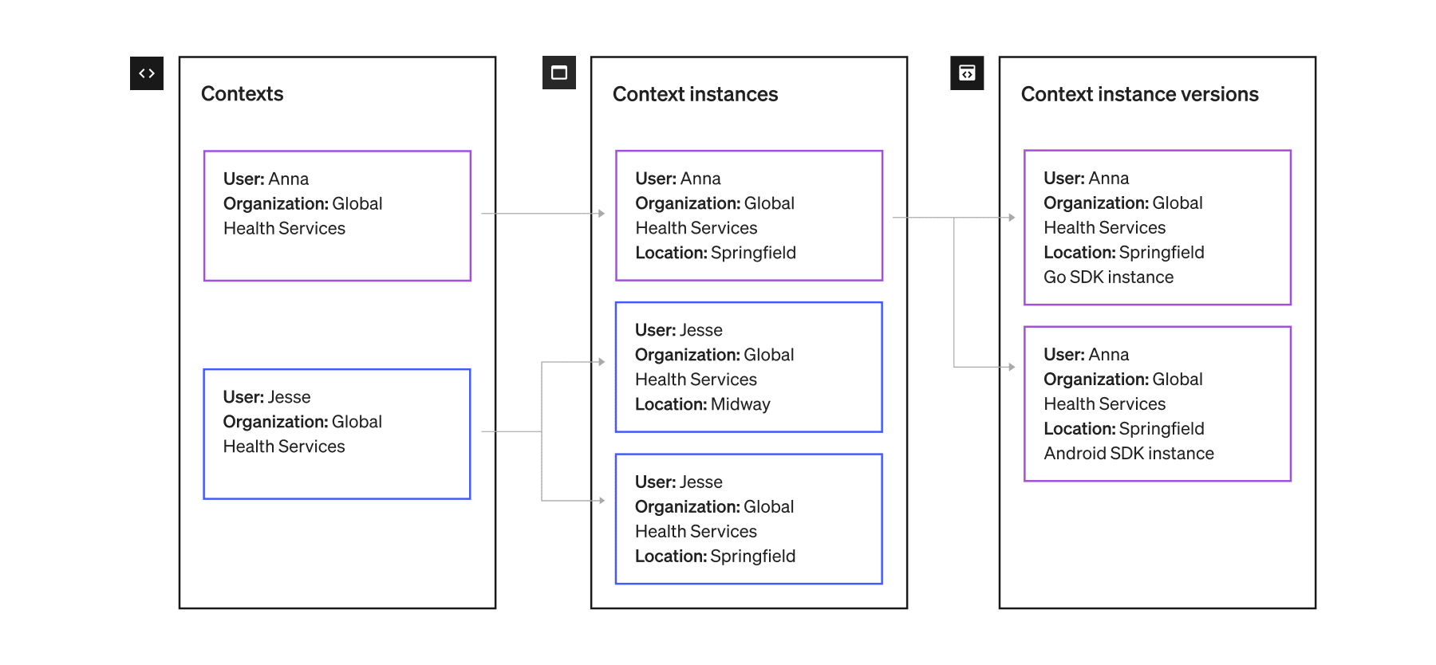
Task: Click the arrowhead pointing at the Go SDK version
Action: pos(1011,217)
